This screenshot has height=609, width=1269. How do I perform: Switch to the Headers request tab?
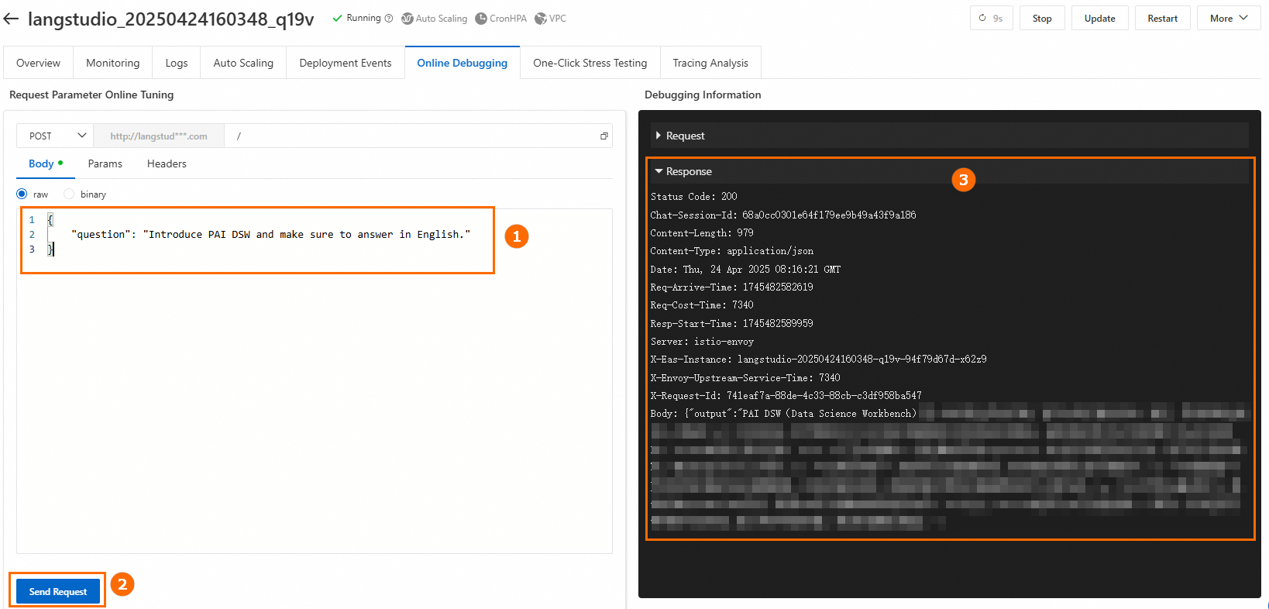(x=167, y=163)
